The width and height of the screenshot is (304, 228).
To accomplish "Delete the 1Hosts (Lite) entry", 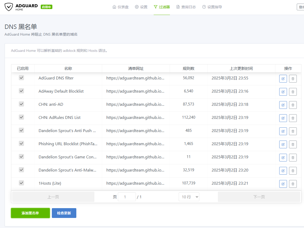I will (x=293, y=184).
